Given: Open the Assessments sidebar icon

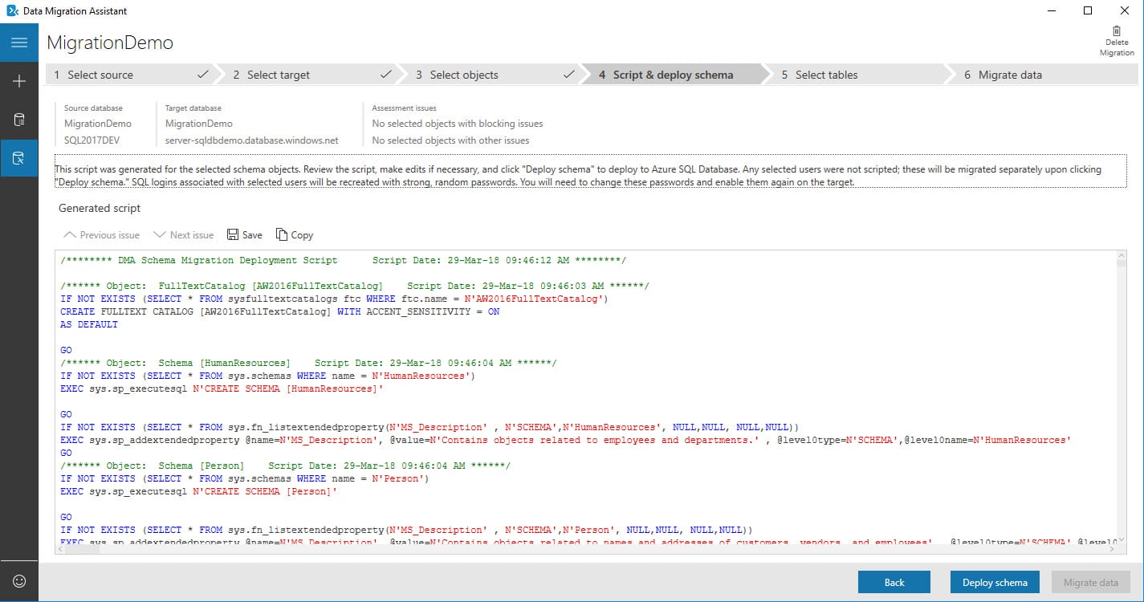Looking at the screenshot, I should tap(19, 120).
